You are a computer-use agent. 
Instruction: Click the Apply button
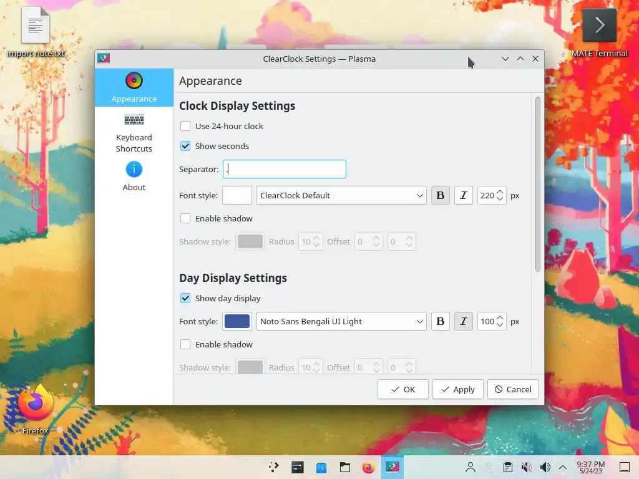pyautogui.click(x=458, y=389)
